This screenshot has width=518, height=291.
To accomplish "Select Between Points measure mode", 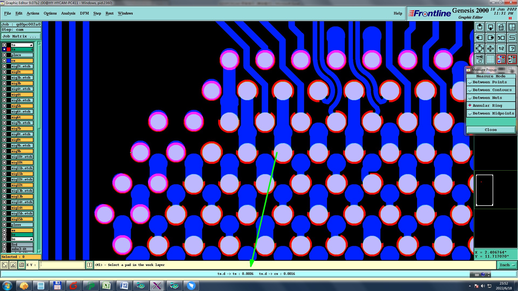I will (491, 82).
